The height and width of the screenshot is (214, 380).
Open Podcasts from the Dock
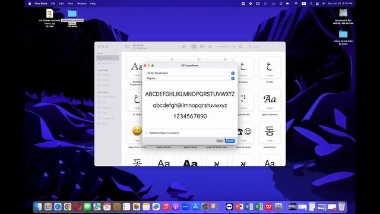coord(176,206)
